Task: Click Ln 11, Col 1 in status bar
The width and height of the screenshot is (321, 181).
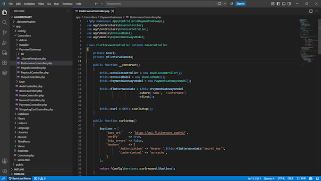Action: 254,179
